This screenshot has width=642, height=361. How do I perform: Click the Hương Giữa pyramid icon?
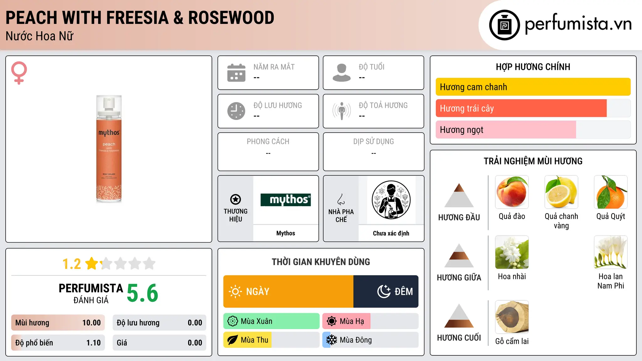(x=459, y=255)
